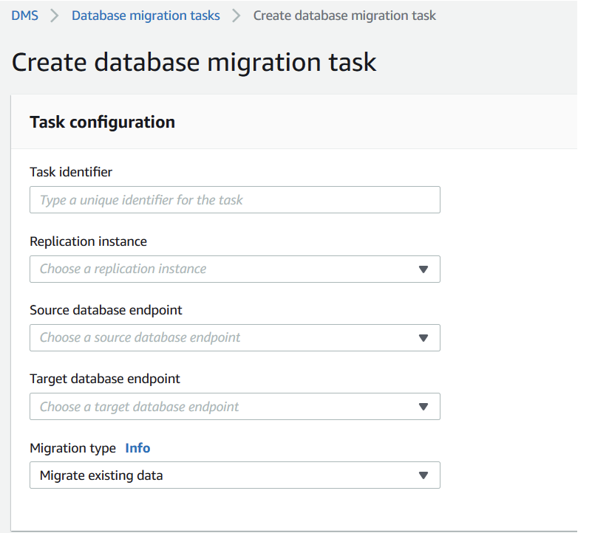Screen dimensions: 592x533
Task: Click the Replication instance label
Action: pos(89,241)
